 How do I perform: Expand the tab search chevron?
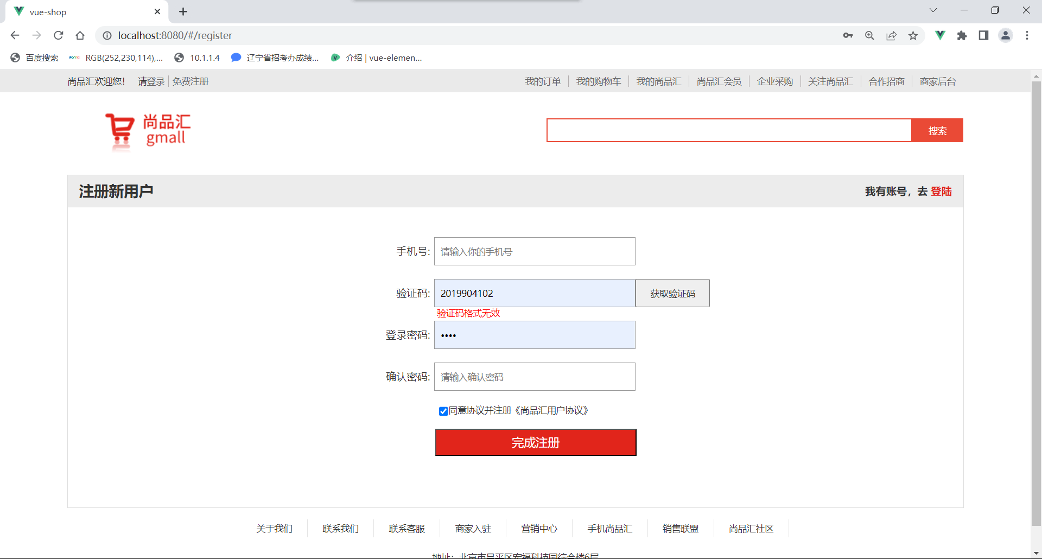click(933, 10)
